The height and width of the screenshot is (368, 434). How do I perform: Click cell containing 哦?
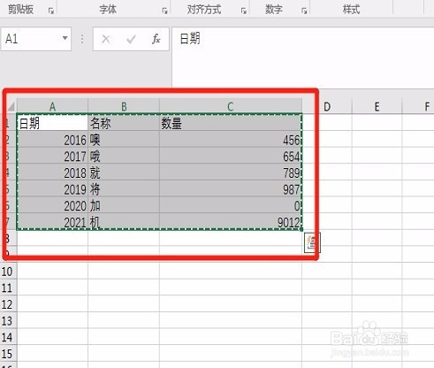(124, 156)
